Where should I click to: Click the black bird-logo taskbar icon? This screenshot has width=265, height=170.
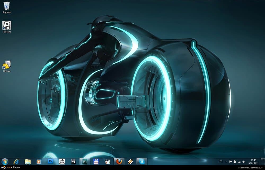pyautogui.click(x=73, y=162)
